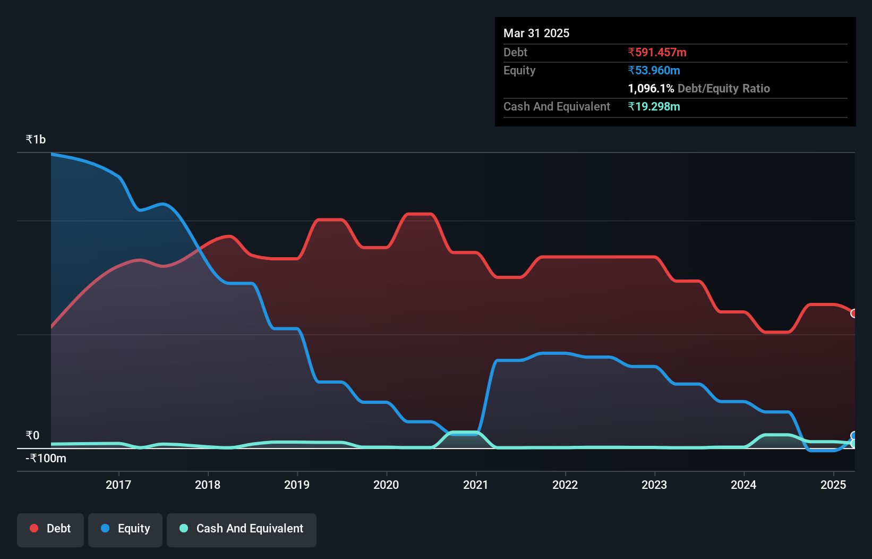Select the red Debt endpoint marker on chart
Screen dimensions: 872x559
(854, 314)
